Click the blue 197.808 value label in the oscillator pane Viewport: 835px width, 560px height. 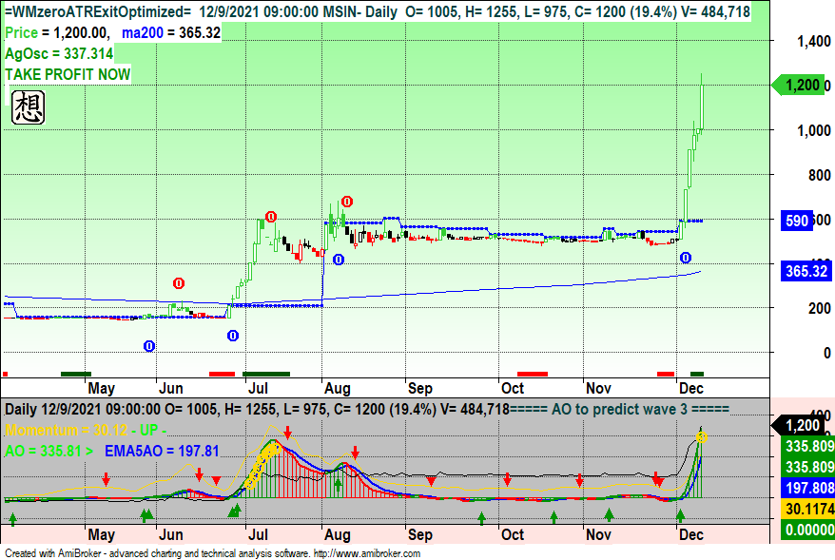click(x=809, y=488)
